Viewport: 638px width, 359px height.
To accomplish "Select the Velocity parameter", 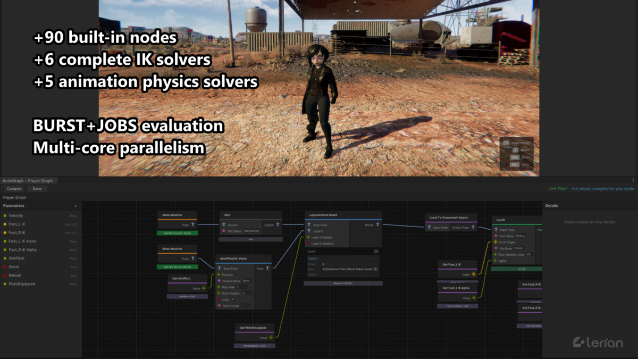I will [x=40, y=215].
